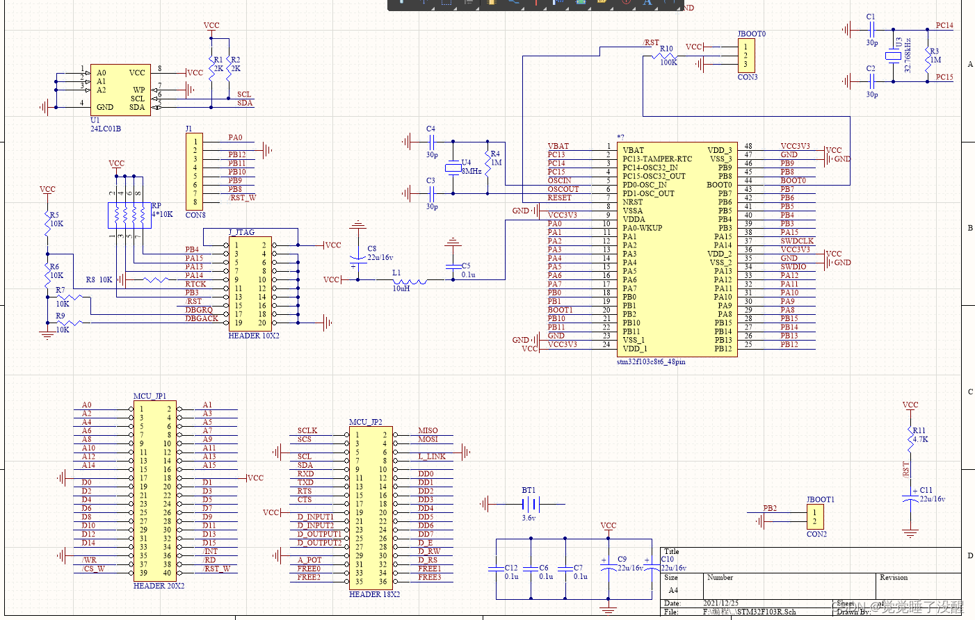Click the align objects tool in toolbar

(x=469, y=3)
